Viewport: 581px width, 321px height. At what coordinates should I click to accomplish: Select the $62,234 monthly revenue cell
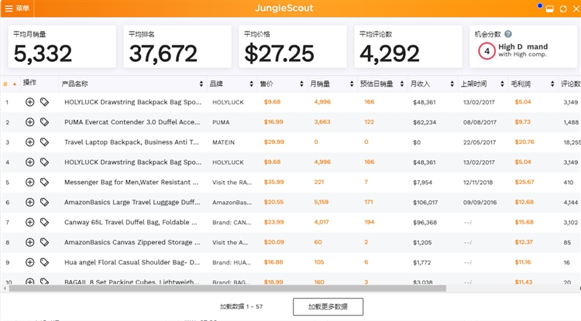425,122
